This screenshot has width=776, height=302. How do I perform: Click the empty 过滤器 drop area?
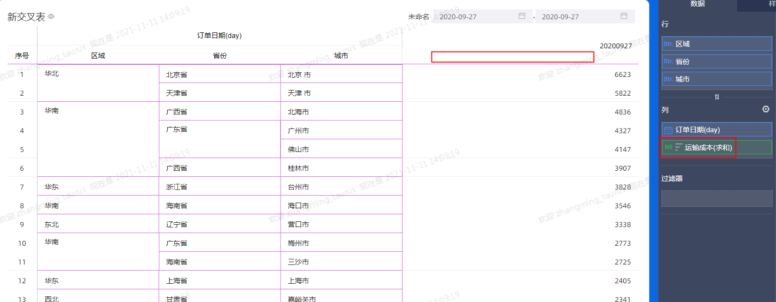pos(716,198)
